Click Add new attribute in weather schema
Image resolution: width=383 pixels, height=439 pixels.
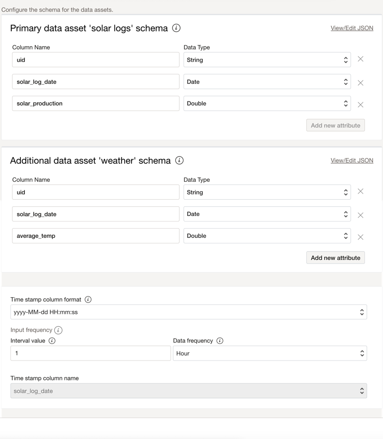[x=335, y=257]
